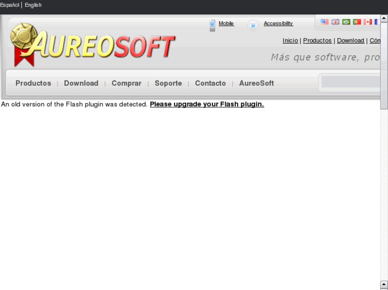The image size is (388, 290).
Task: Open the Contacto menu
Action: click(210, 83)
